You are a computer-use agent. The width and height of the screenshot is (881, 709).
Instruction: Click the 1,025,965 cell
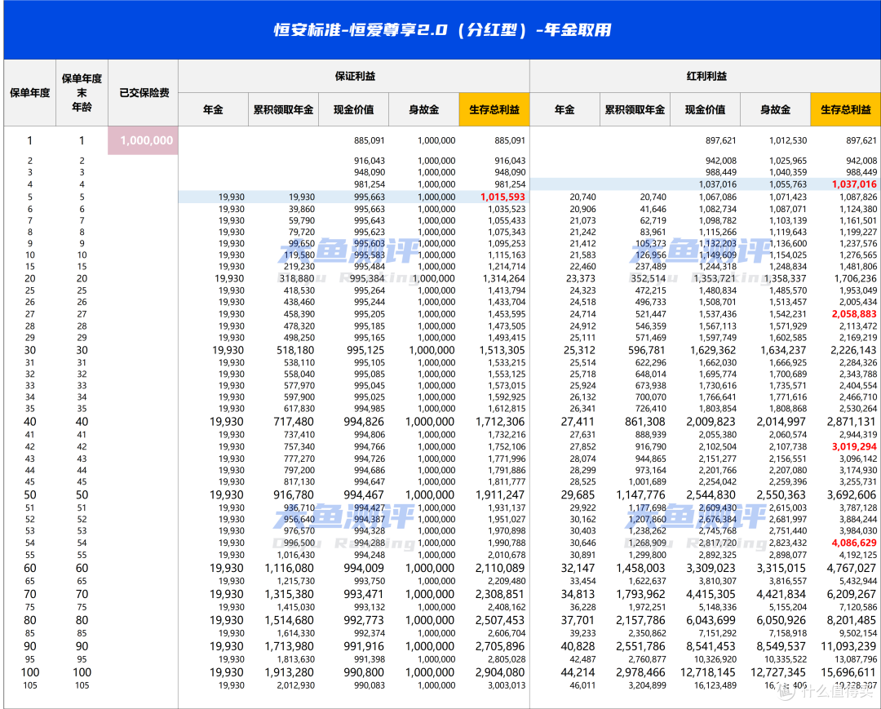pos(788,161)
